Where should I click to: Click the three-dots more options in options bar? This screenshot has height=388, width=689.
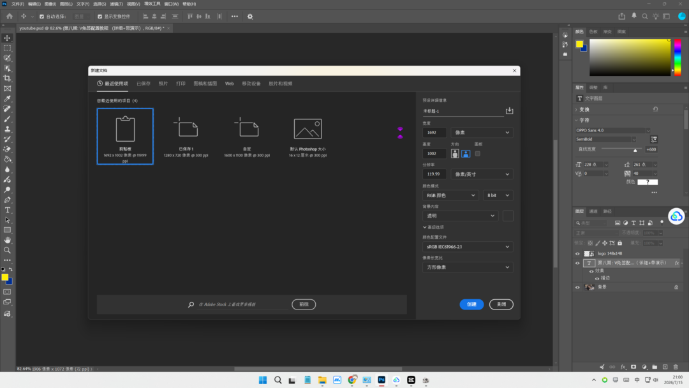click(x=235, y=16)
